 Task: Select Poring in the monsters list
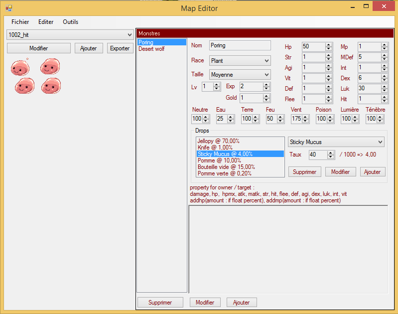pos(162,42)
